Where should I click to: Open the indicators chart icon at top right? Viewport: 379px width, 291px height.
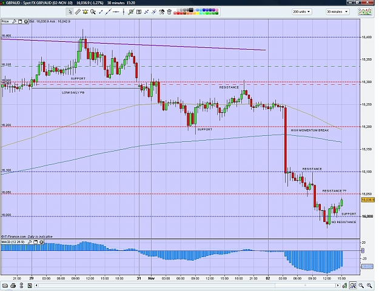coord(365,12)
